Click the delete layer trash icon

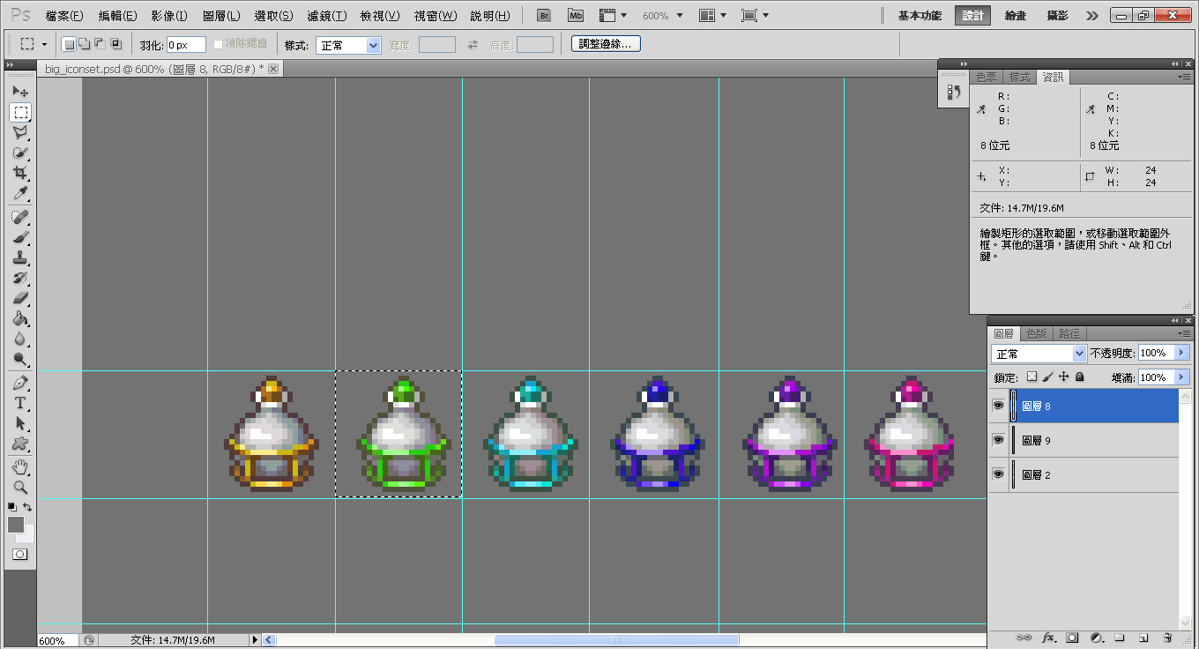pyautogui.click(x=1167, y=637)
